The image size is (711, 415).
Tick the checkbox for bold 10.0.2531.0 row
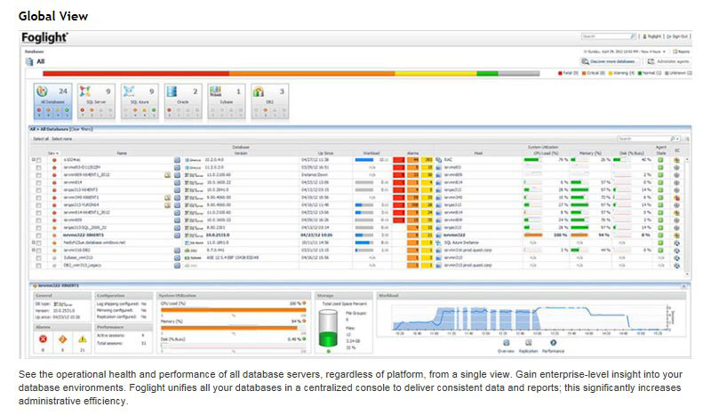click(x=38, y=235)
